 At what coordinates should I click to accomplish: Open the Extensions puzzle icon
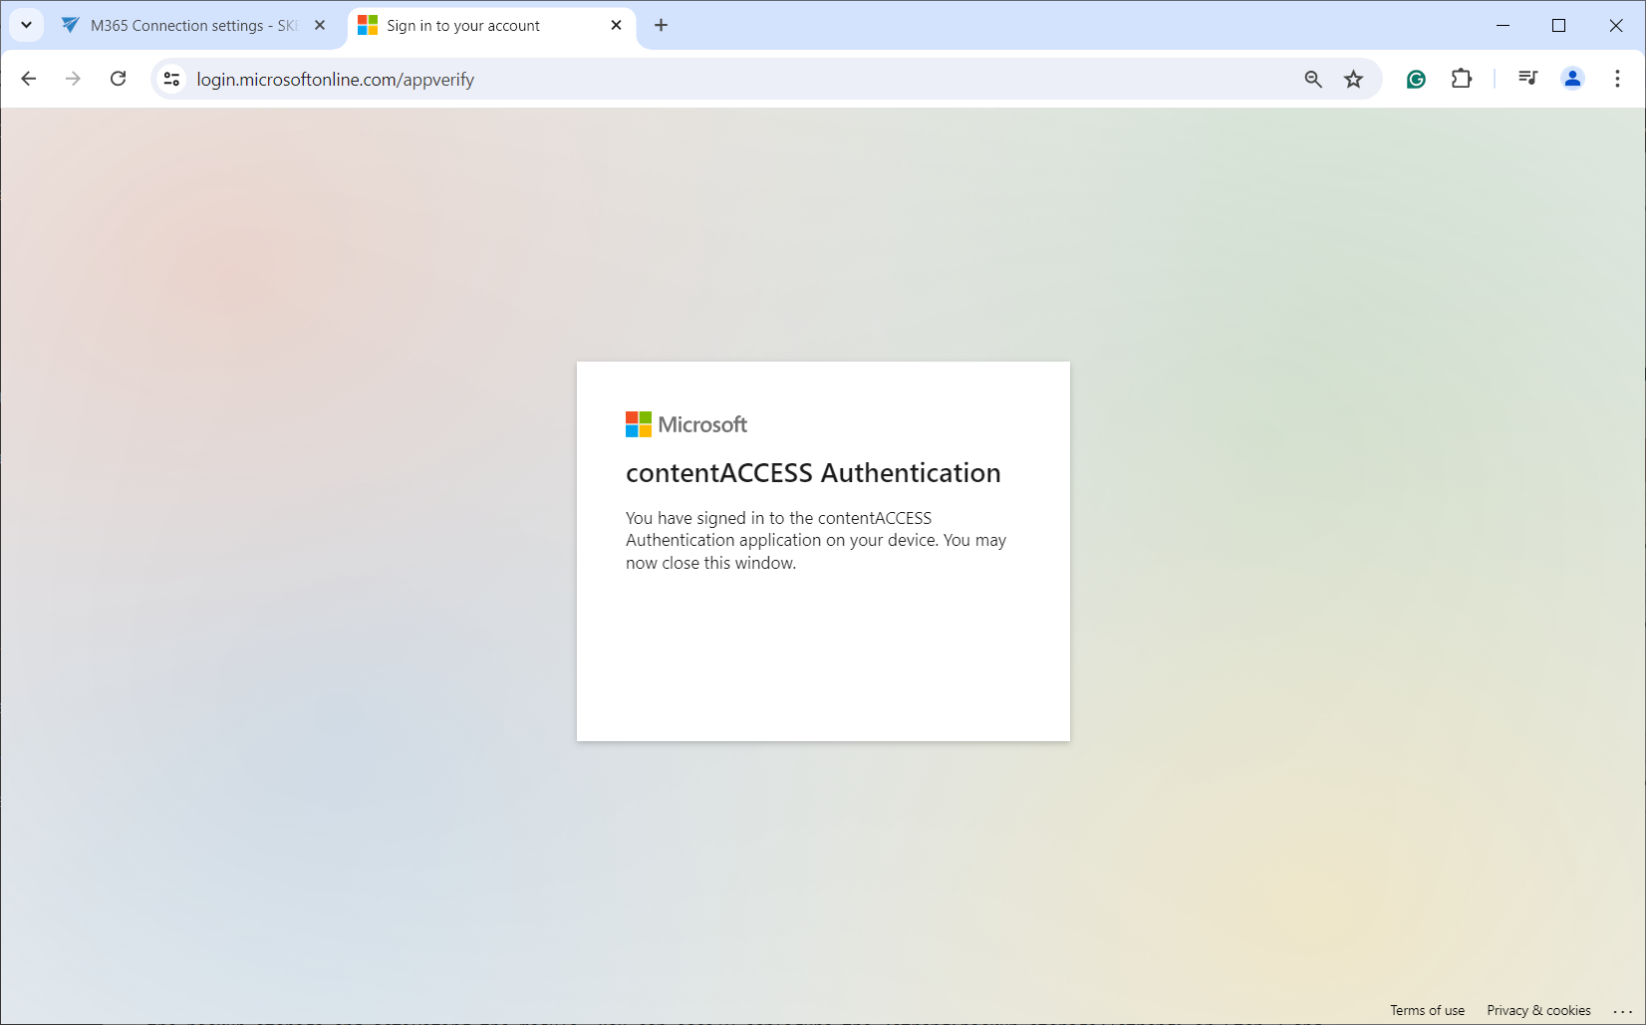[1462, 79]
